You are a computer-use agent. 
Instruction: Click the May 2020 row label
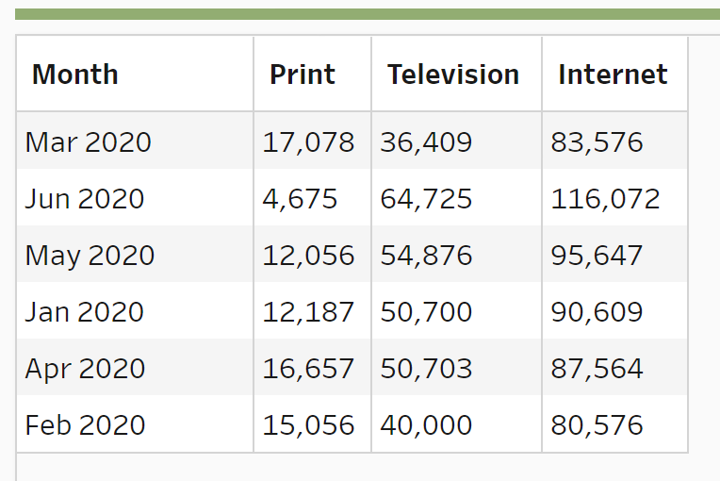90,256
